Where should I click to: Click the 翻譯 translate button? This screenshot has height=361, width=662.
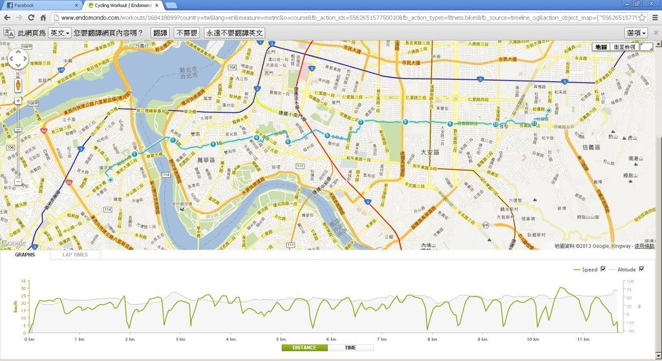click(x=160, y=33)
